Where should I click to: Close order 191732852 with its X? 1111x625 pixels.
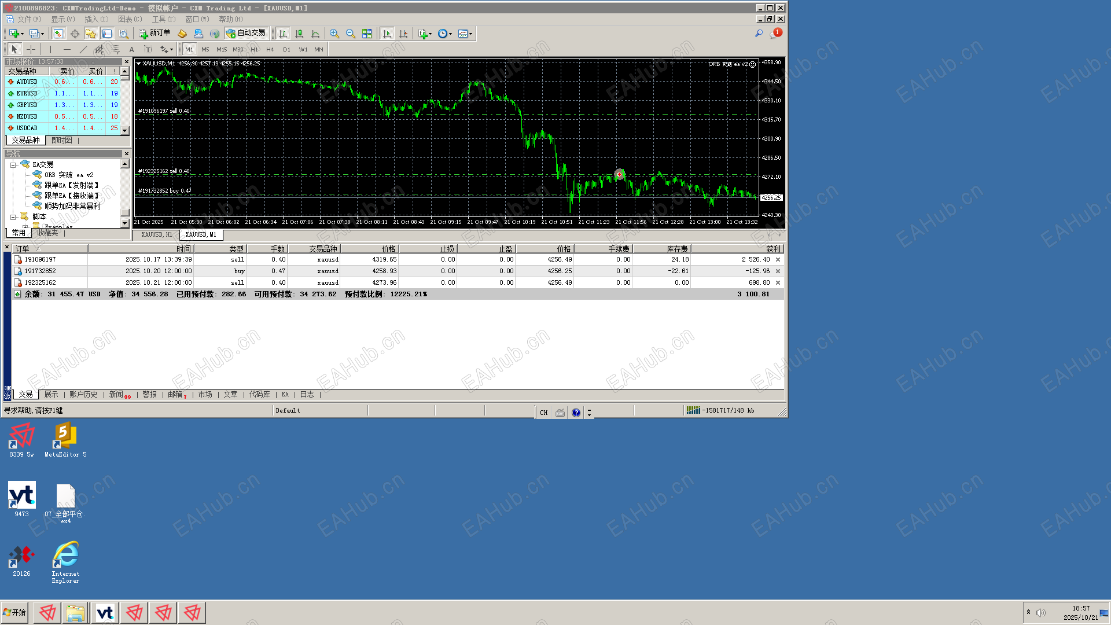(778, 271)
